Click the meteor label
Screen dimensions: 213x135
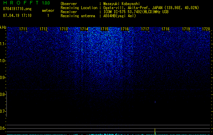coord(48,10)
